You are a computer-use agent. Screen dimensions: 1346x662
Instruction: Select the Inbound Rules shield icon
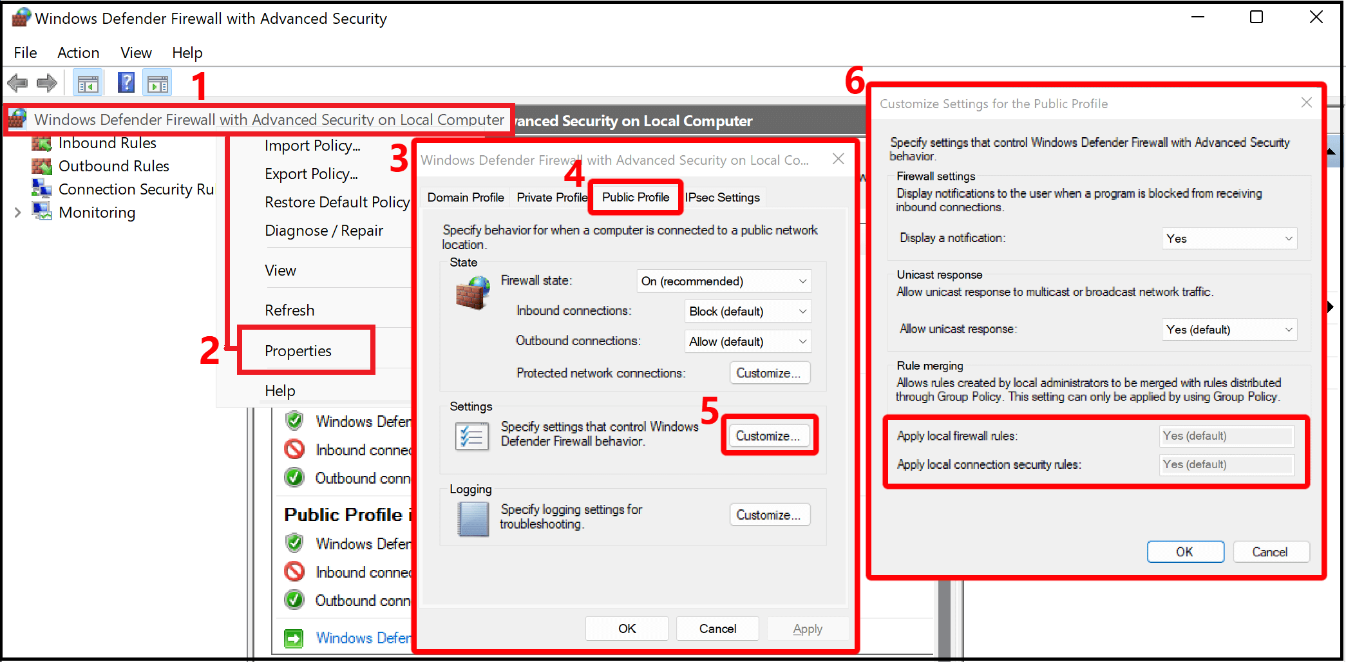point(41,142)
